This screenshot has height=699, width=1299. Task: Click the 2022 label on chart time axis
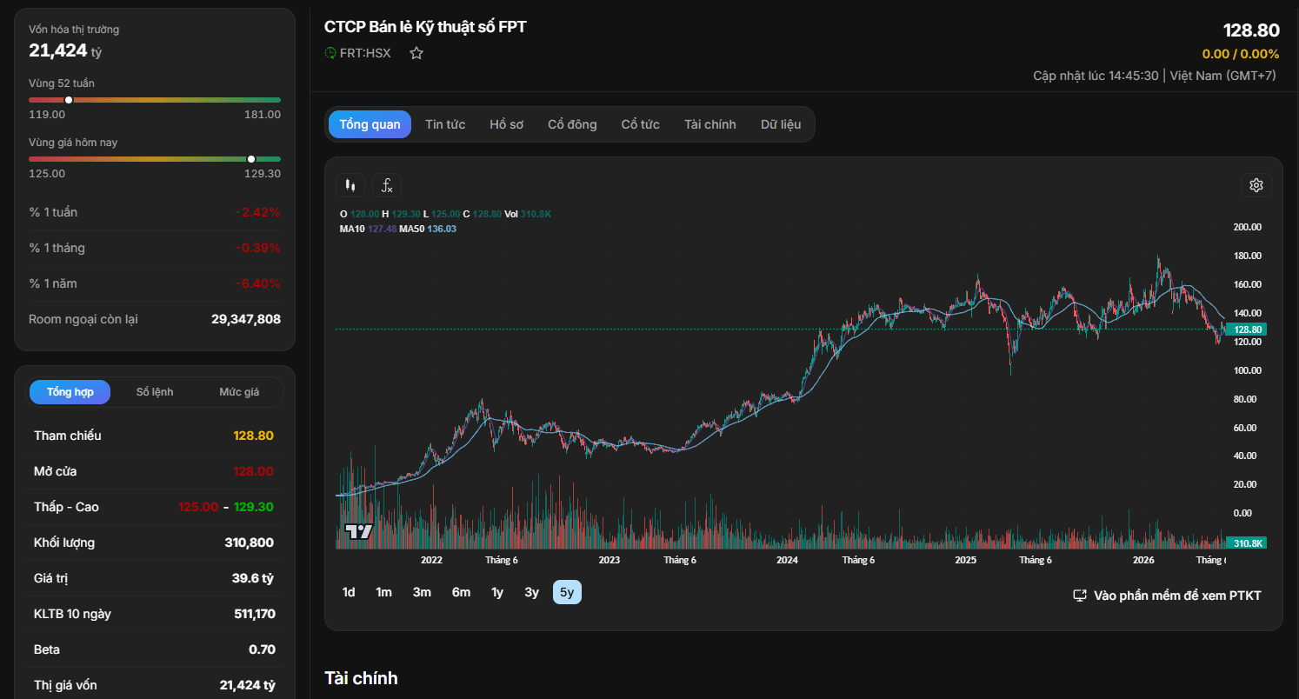pyautogui.click(x=431, y=560)
